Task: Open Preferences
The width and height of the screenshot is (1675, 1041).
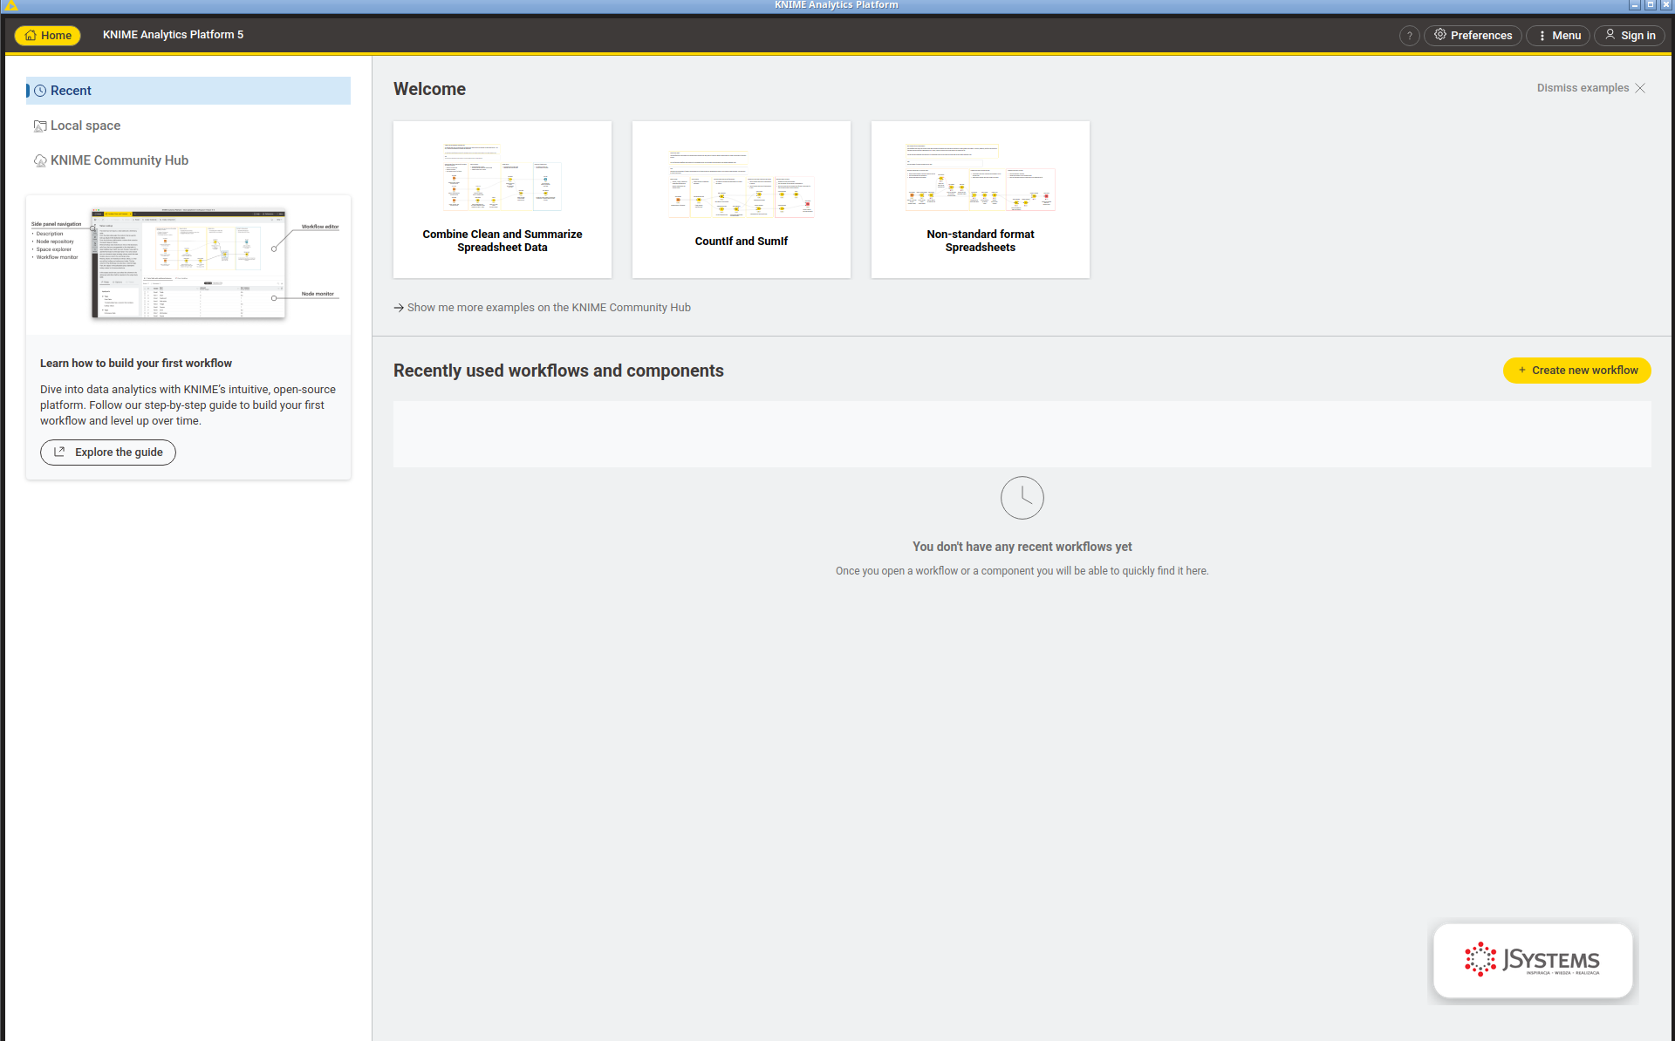Action: 1473,36
